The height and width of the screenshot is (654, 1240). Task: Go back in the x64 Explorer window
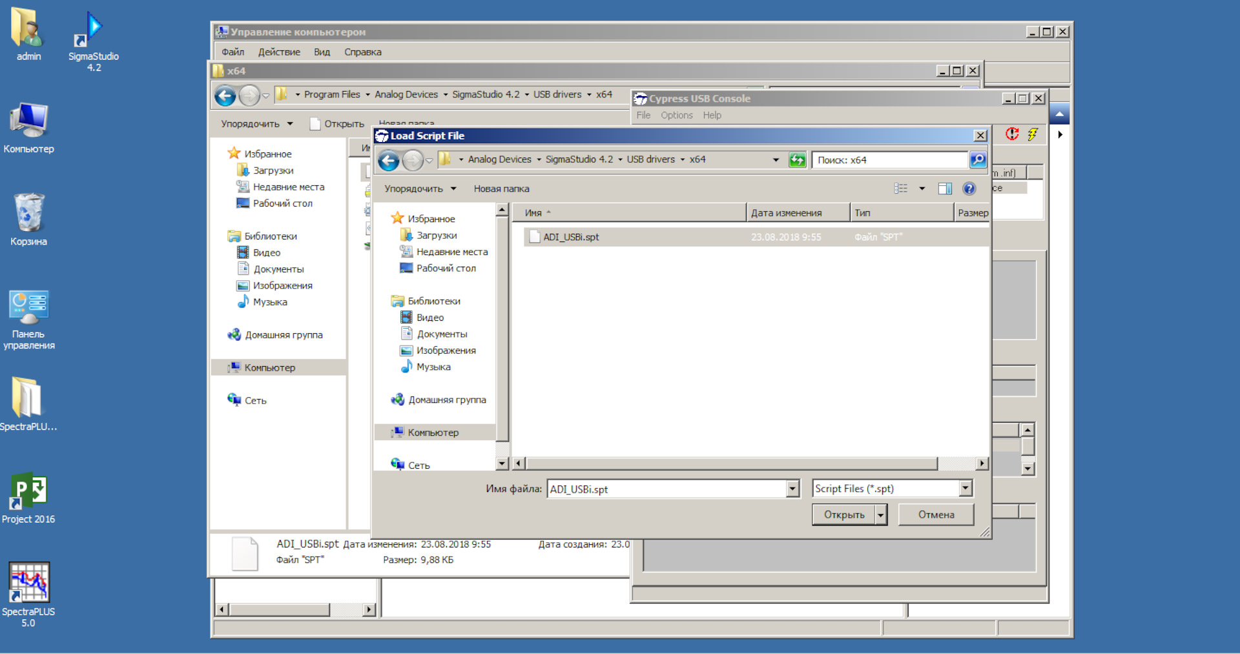[225, 96]
